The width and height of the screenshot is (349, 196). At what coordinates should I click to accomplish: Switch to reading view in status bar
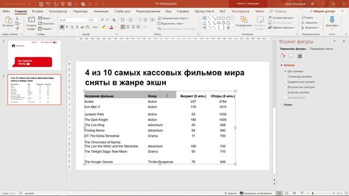pyautogui.click(x=294, y=193)
